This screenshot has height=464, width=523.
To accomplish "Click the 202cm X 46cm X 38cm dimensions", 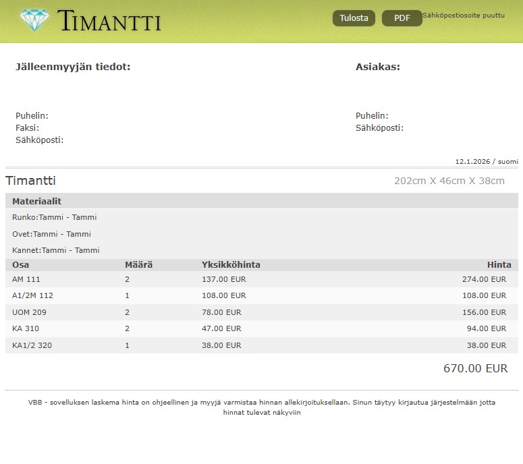I will (x=449, y=181).
